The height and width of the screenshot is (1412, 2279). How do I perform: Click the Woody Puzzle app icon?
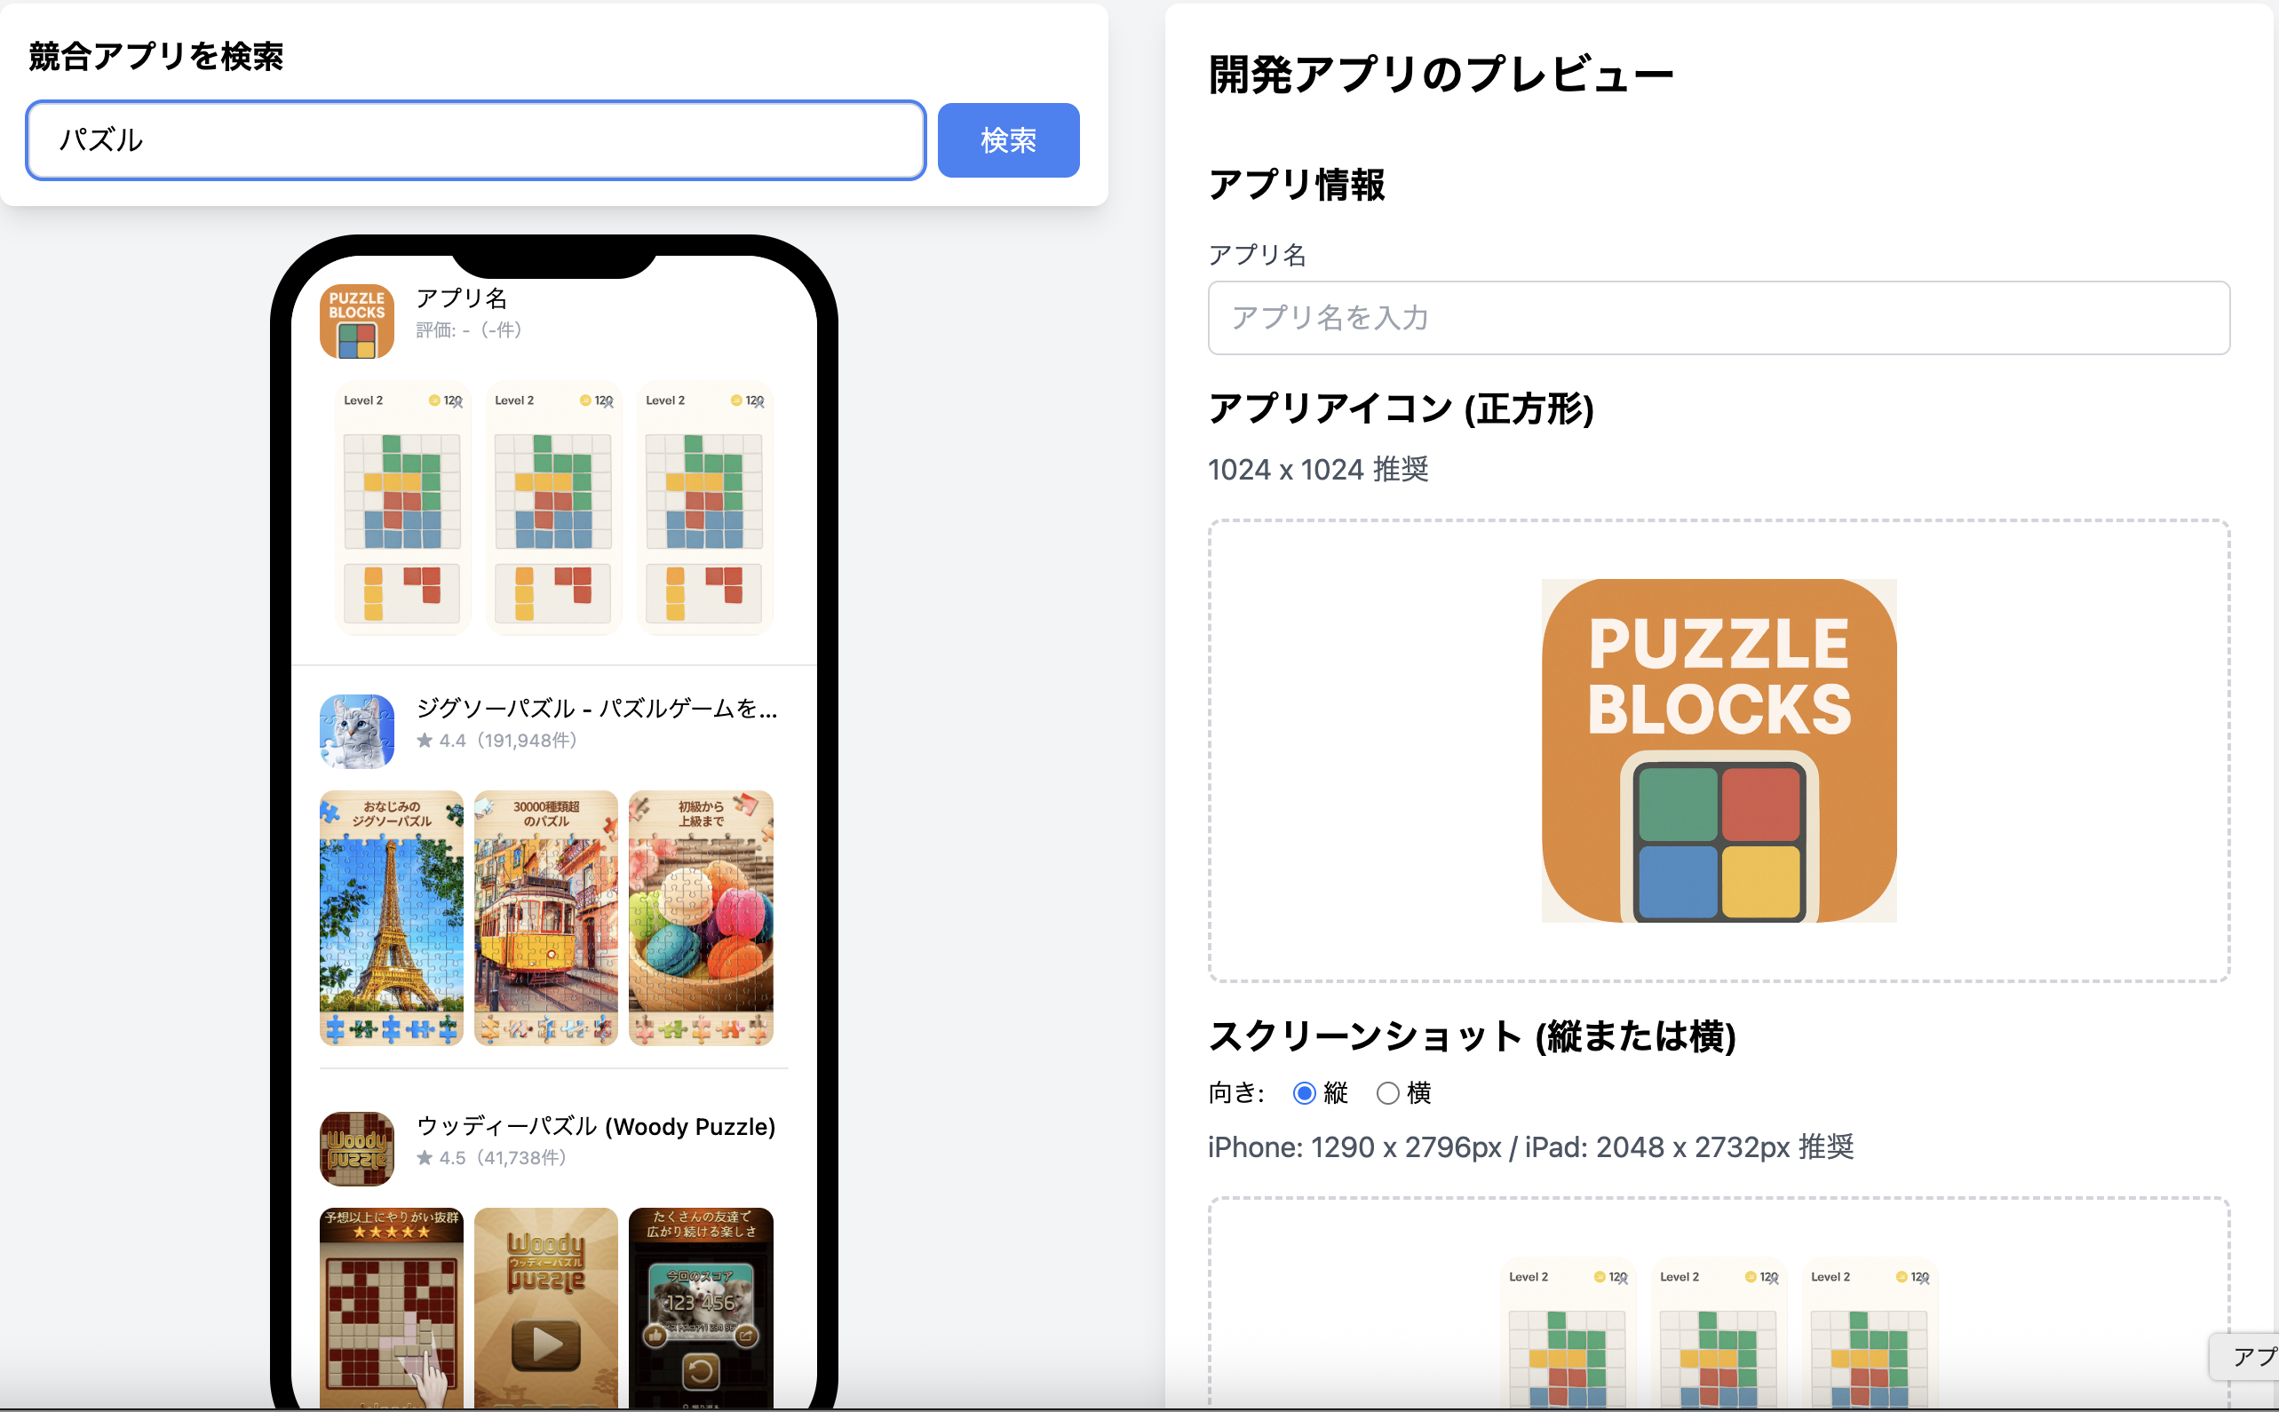(357, 1148)
